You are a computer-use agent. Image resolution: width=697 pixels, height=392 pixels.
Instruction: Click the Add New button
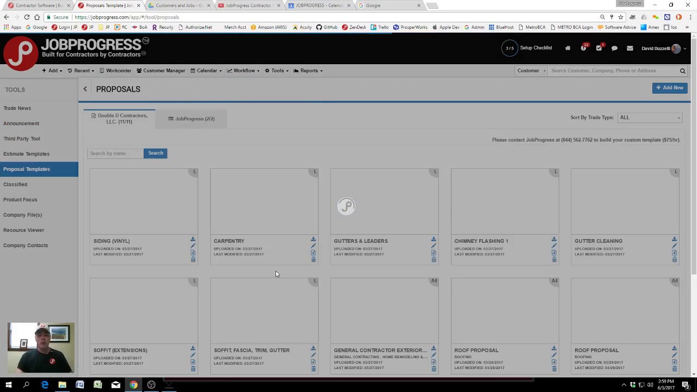pyautogui.click(x=670, y=88)
